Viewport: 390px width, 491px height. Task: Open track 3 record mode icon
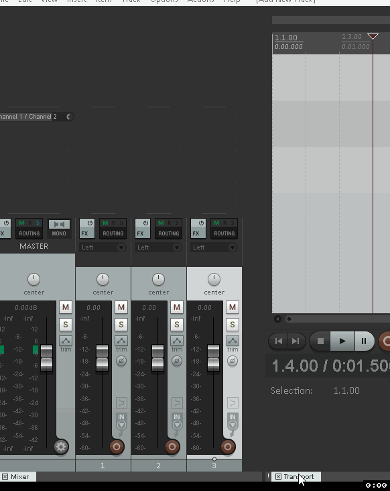pyautogui.click(x=233, y=402)
